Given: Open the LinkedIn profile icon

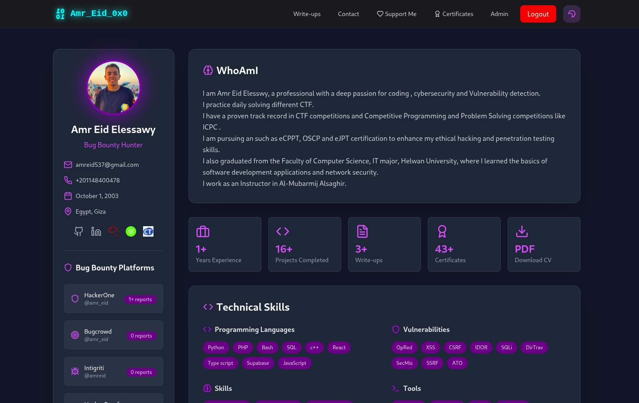Looking at the screenshot, I should (x=96, y=231).
